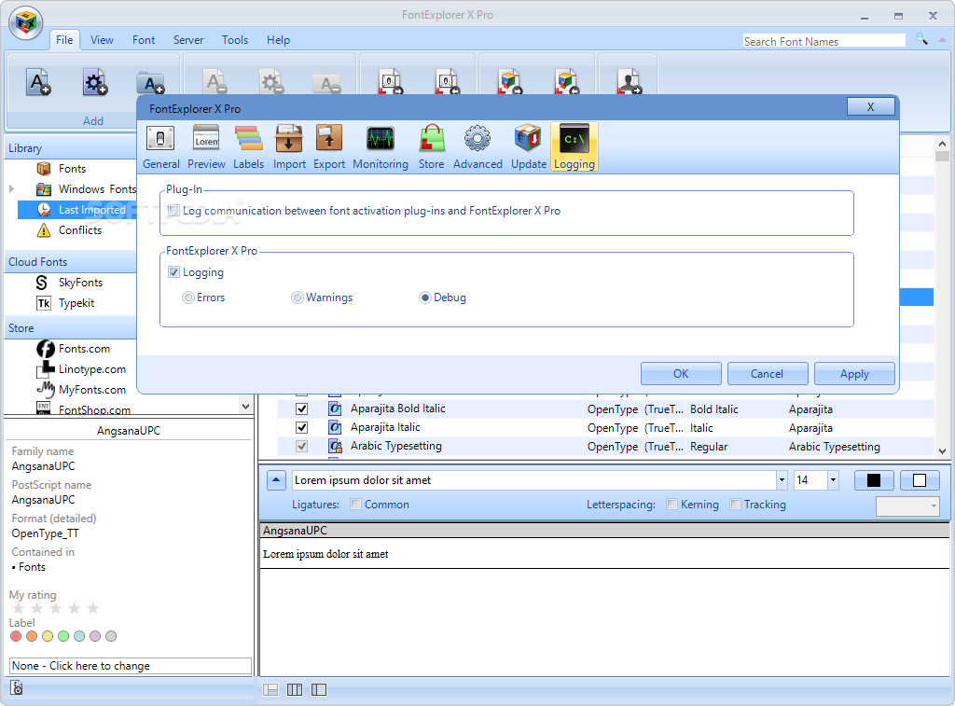Image resolution: width=955 pixels, height=706 pixels.
Task: Click OK in the preferences dialog
Action: (681, 374)
